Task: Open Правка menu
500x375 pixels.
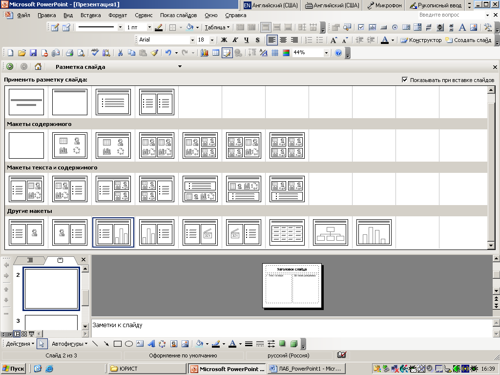Action: [46, 15]
